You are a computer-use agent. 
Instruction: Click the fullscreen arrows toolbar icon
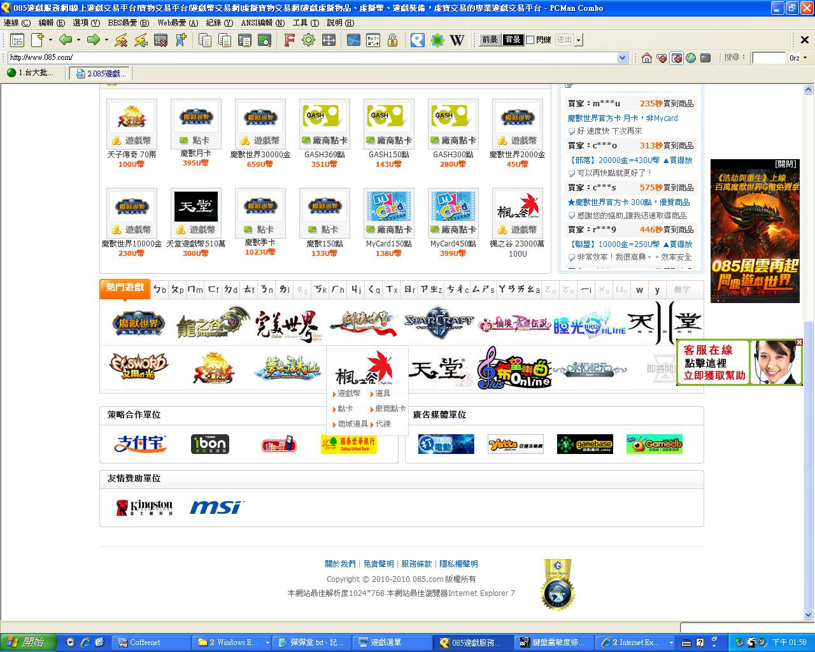[329, 40]
